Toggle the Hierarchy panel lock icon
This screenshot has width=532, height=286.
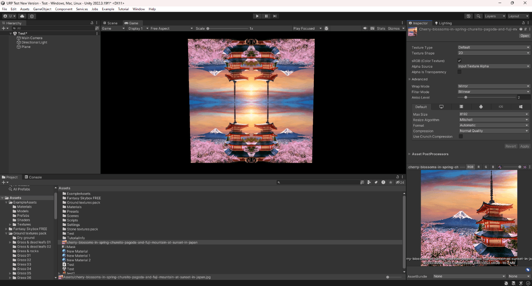(x=92, y=23)
